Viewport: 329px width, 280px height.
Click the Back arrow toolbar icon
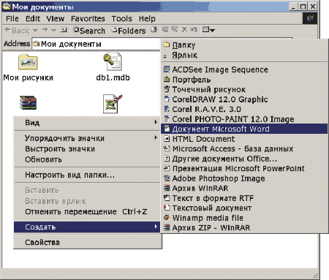(7, 30)
